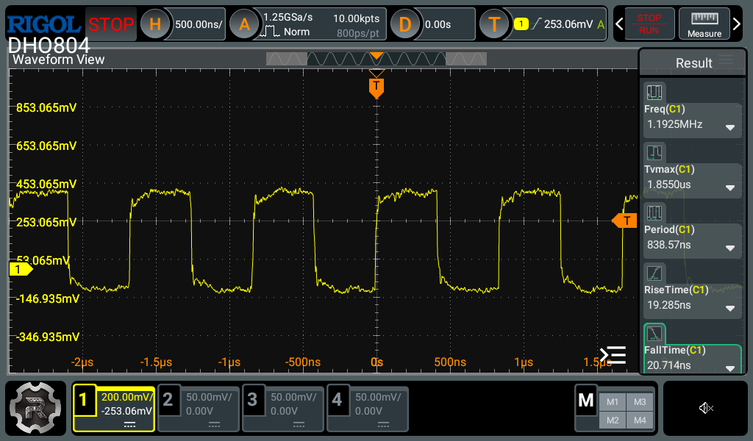Click the Measure ruler icon button
The width and height of the screenshot is (753, 441).
click(x=704, y=24)
